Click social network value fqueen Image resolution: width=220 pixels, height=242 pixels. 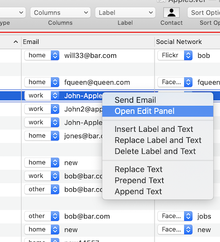point(208,82)
